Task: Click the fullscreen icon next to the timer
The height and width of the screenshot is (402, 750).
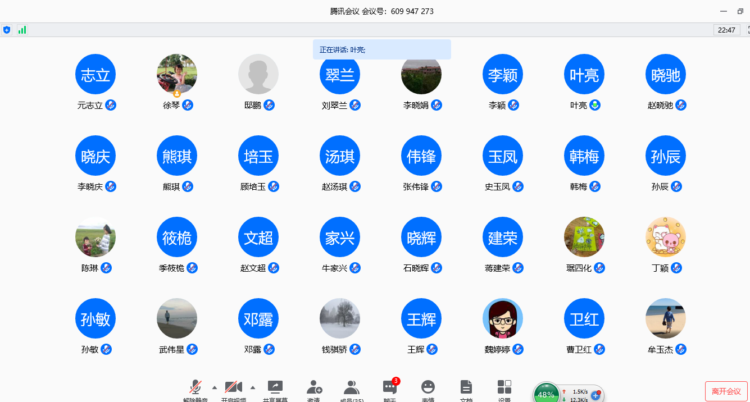Action: point(748,30)
